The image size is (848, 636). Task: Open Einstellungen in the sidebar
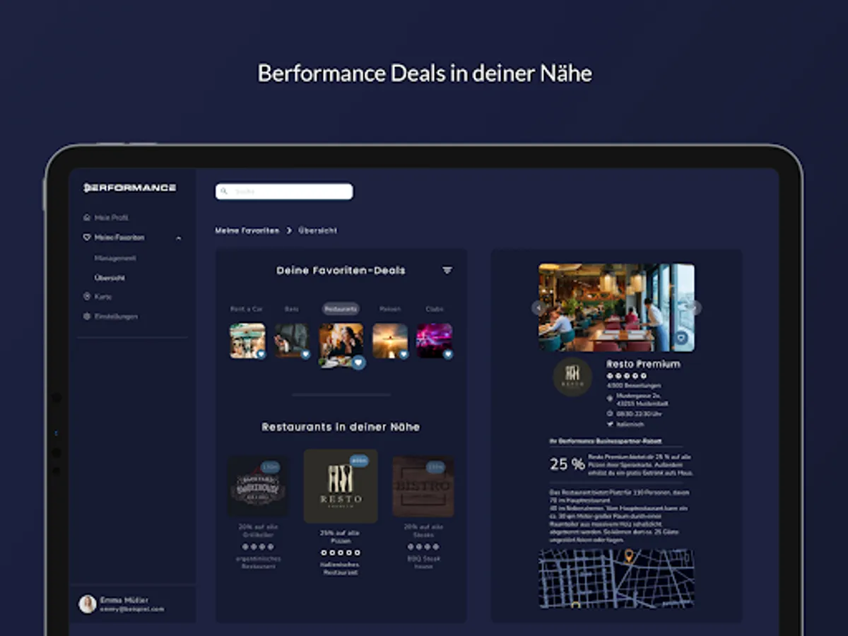(117, 317)
